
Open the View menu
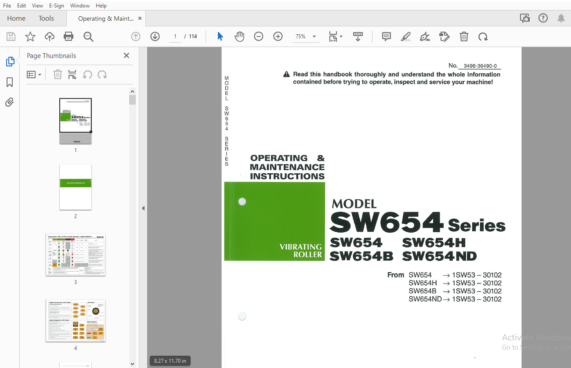tap(37, 5)
